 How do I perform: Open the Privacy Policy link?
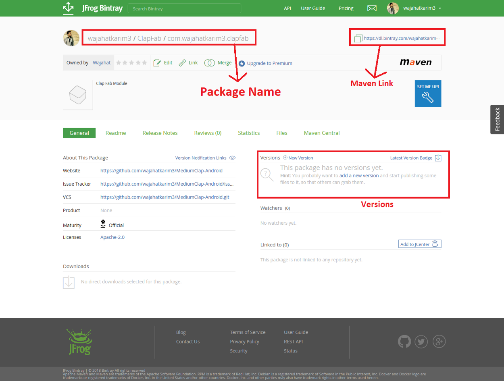pos(244,342)
